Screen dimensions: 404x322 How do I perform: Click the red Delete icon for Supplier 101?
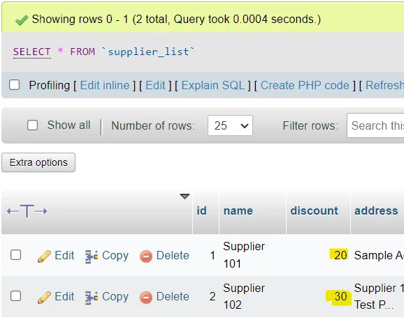coord(146,256)
